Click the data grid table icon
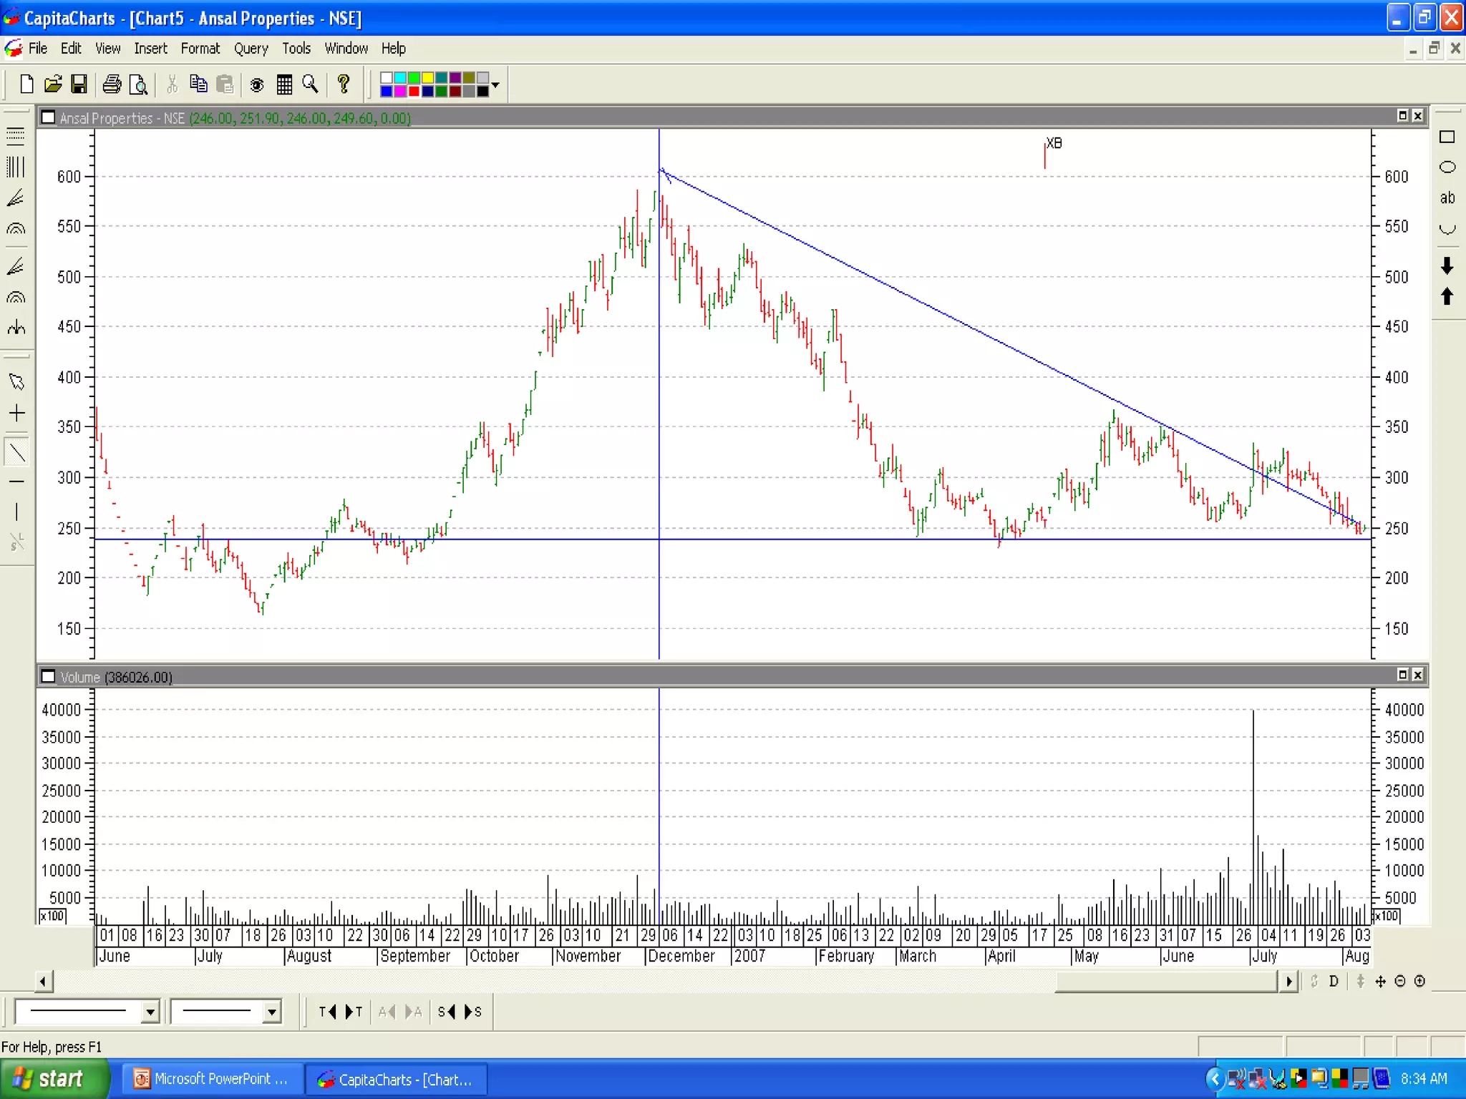The height and width of the screenshot is (1099, 1466). [284, 85]
